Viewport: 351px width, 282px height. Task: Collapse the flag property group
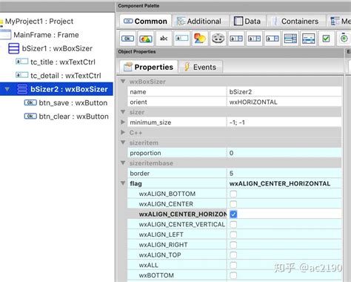123,183
